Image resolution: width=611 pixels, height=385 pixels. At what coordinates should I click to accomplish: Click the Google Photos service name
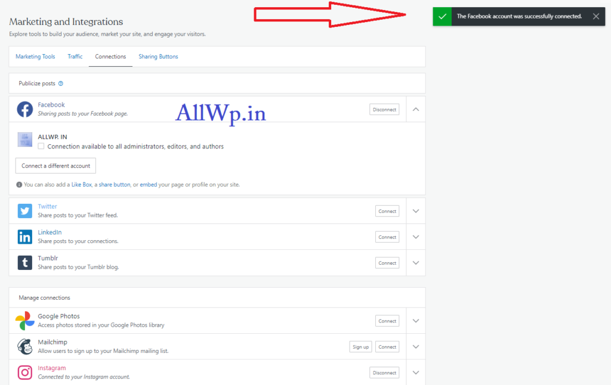click(x=58, y=316)
